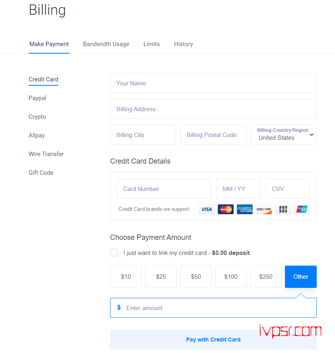Click the blue dollar sign icon
The image size is (335, 353).
pyautogui.click(x=119, y=307)
